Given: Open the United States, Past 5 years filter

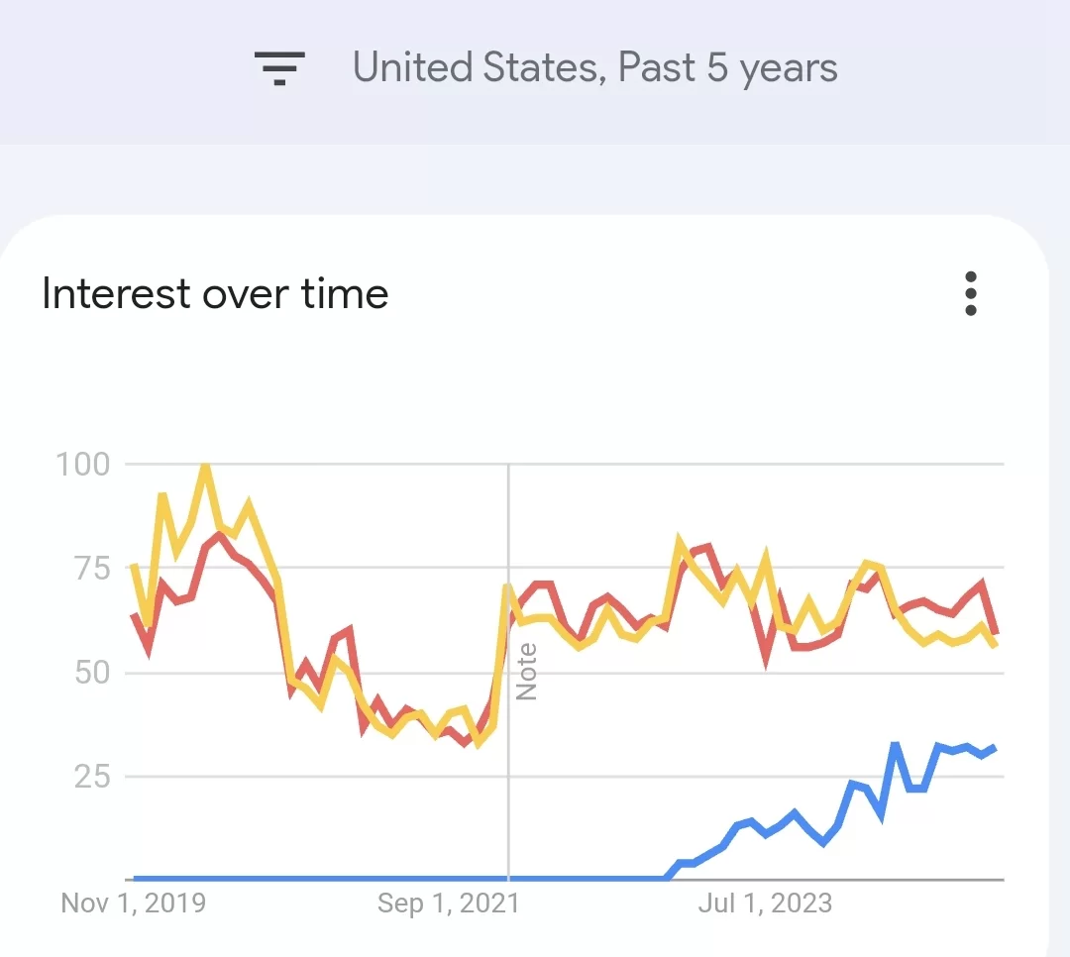Looking at the screenshot, I should point(594,67).
